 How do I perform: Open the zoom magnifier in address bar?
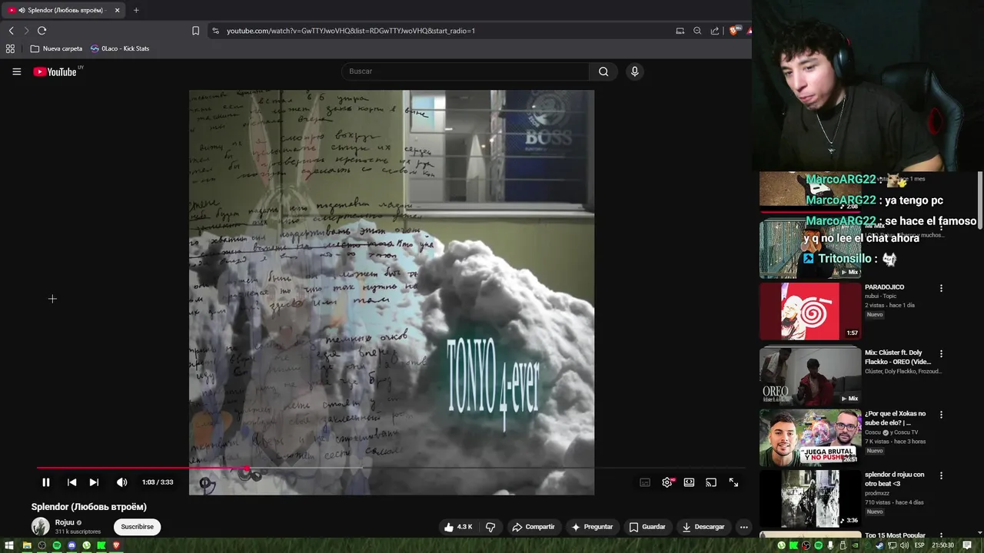click(697, 31)
